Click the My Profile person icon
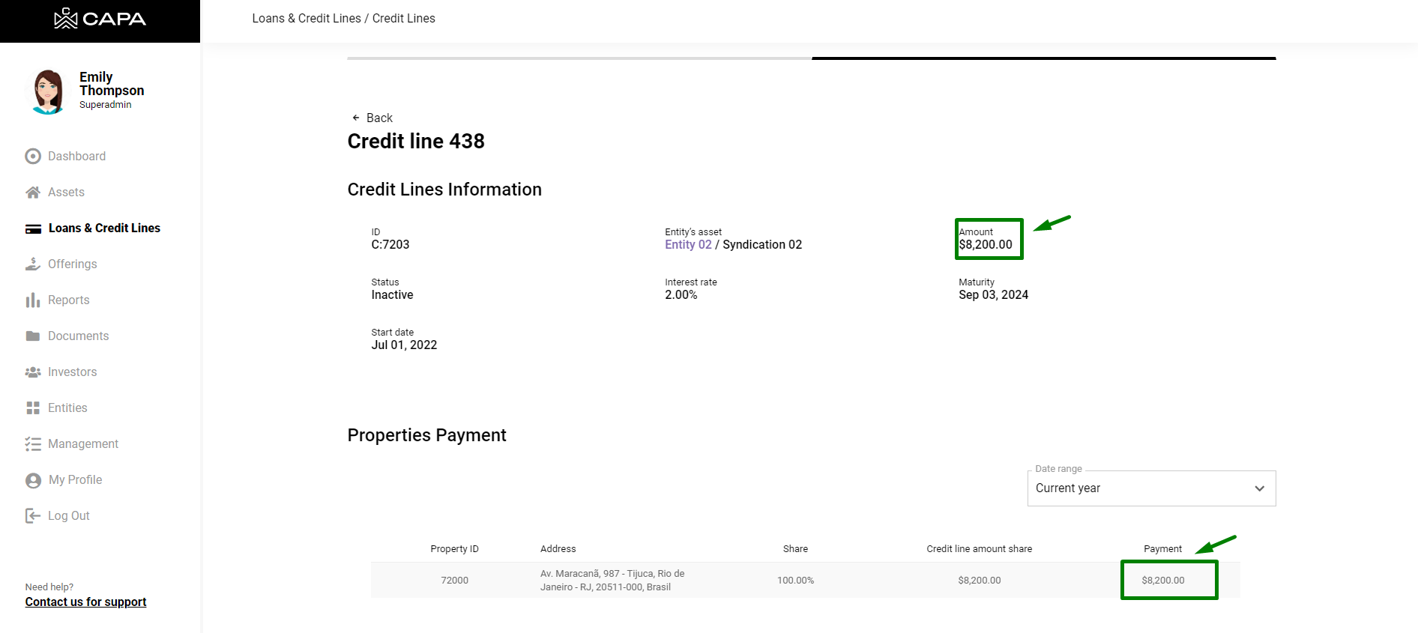 coord(33,480)
